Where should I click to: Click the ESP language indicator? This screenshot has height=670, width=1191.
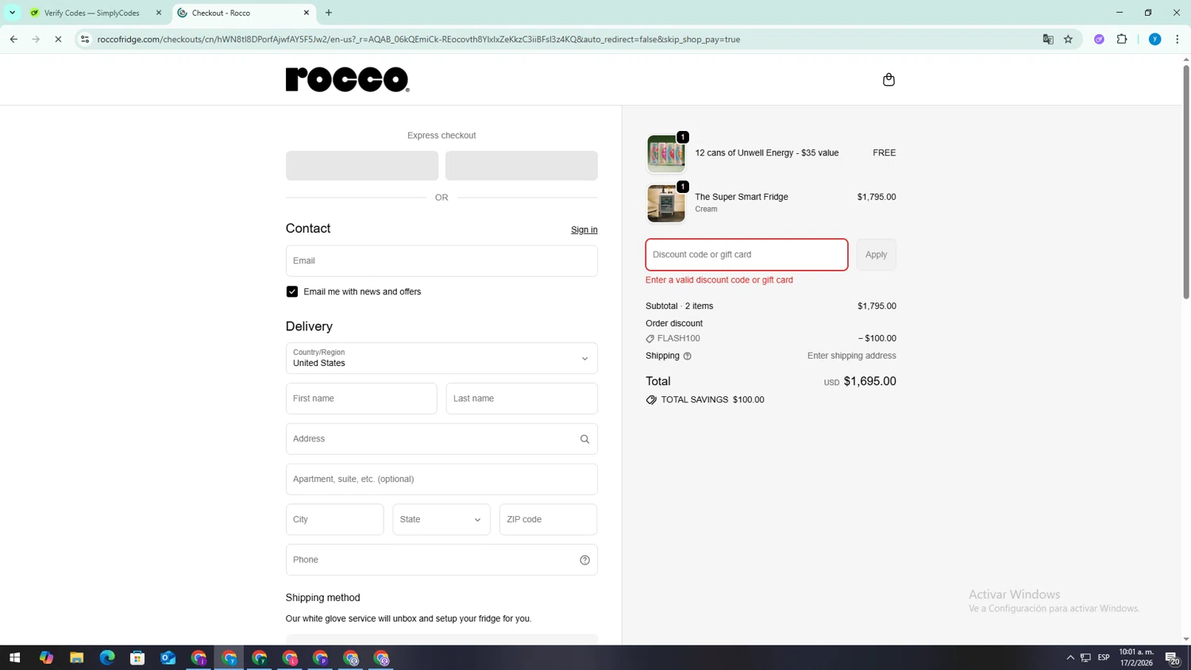(1104, 658)
